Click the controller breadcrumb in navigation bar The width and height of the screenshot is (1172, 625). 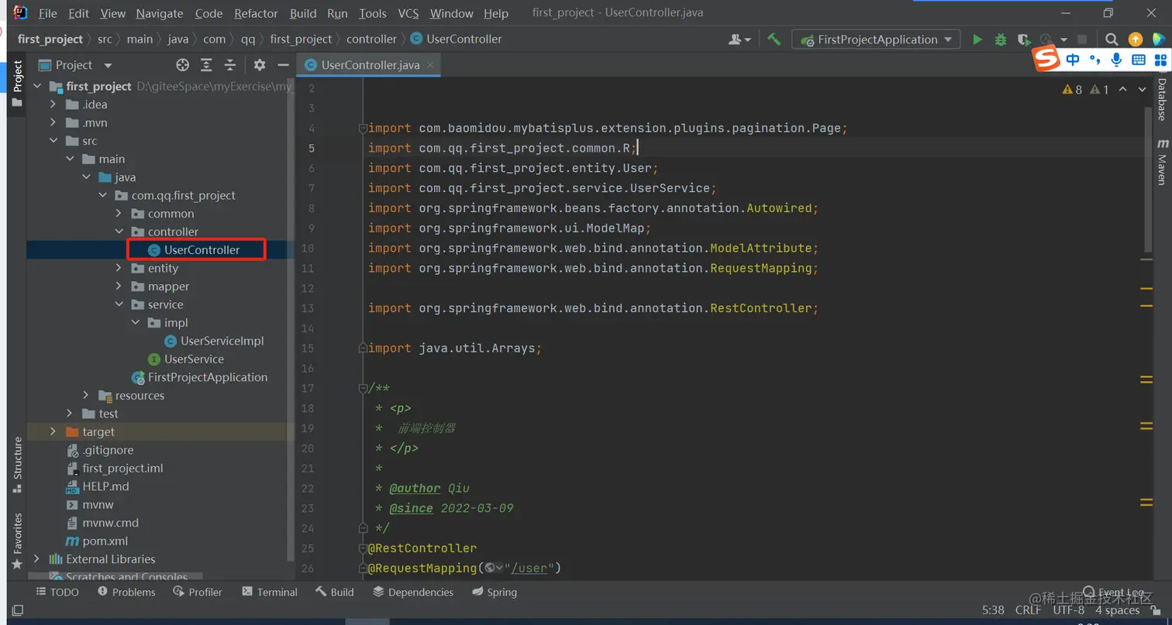click(371, 39)
